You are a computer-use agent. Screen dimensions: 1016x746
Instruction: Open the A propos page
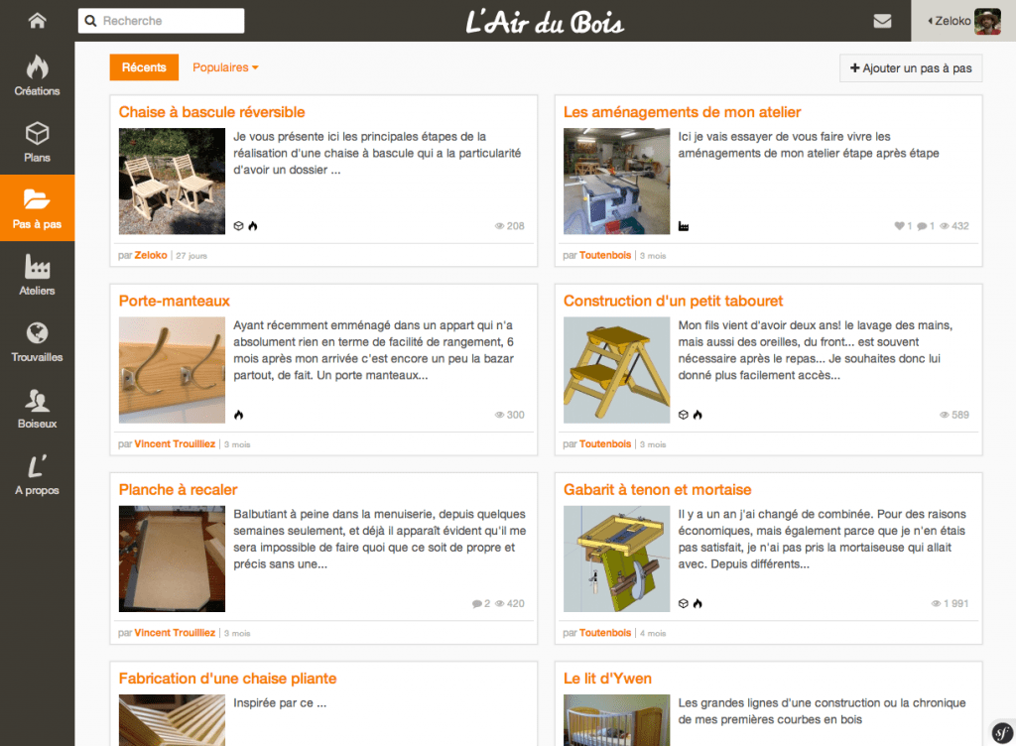coord(37,474)
